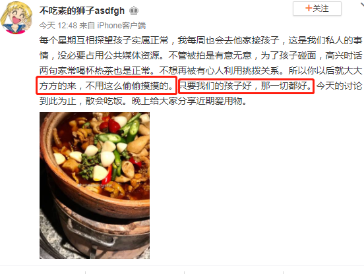Click the iPhone客户端 source link
Viewport: 364px width, 274px height.
121,25
